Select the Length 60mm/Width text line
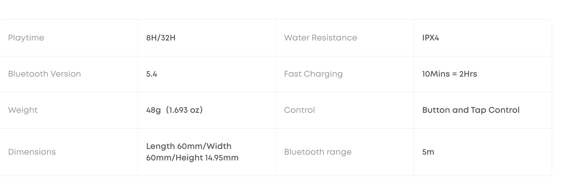Image resolution: width=567 pixels, height=190 pixels. (188, 146)
